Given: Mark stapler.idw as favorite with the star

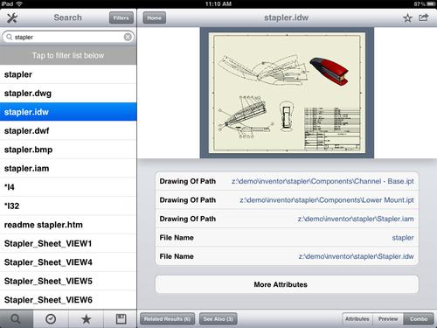Looking at the screenshot, I should [x=407, y=18].
